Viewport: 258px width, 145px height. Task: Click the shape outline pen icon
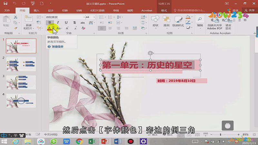188,23
